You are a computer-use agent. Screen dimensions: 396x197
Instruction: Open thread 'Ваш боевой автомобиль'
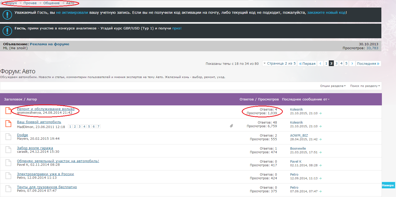point(39,122)
